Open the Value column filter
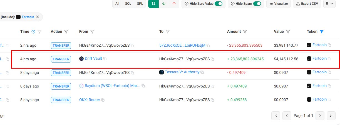 click(x=288, y=32)
